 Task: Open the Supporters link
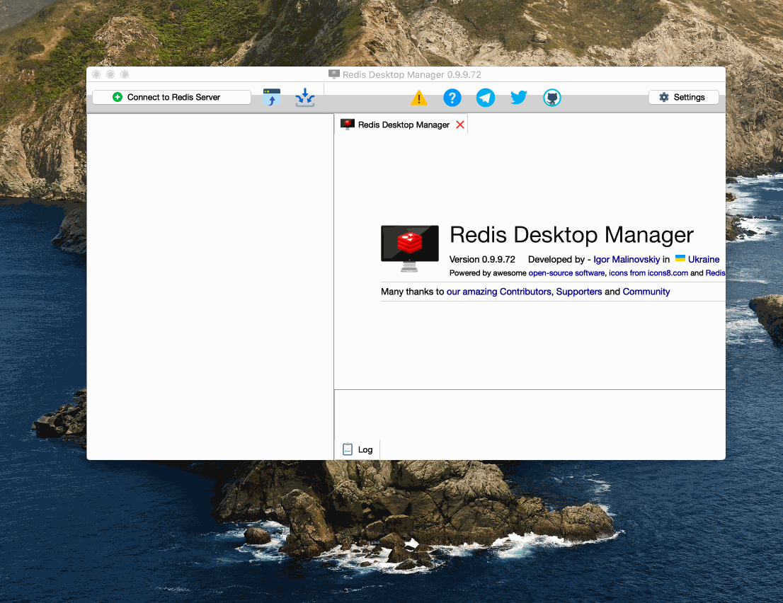click(579, 292)
